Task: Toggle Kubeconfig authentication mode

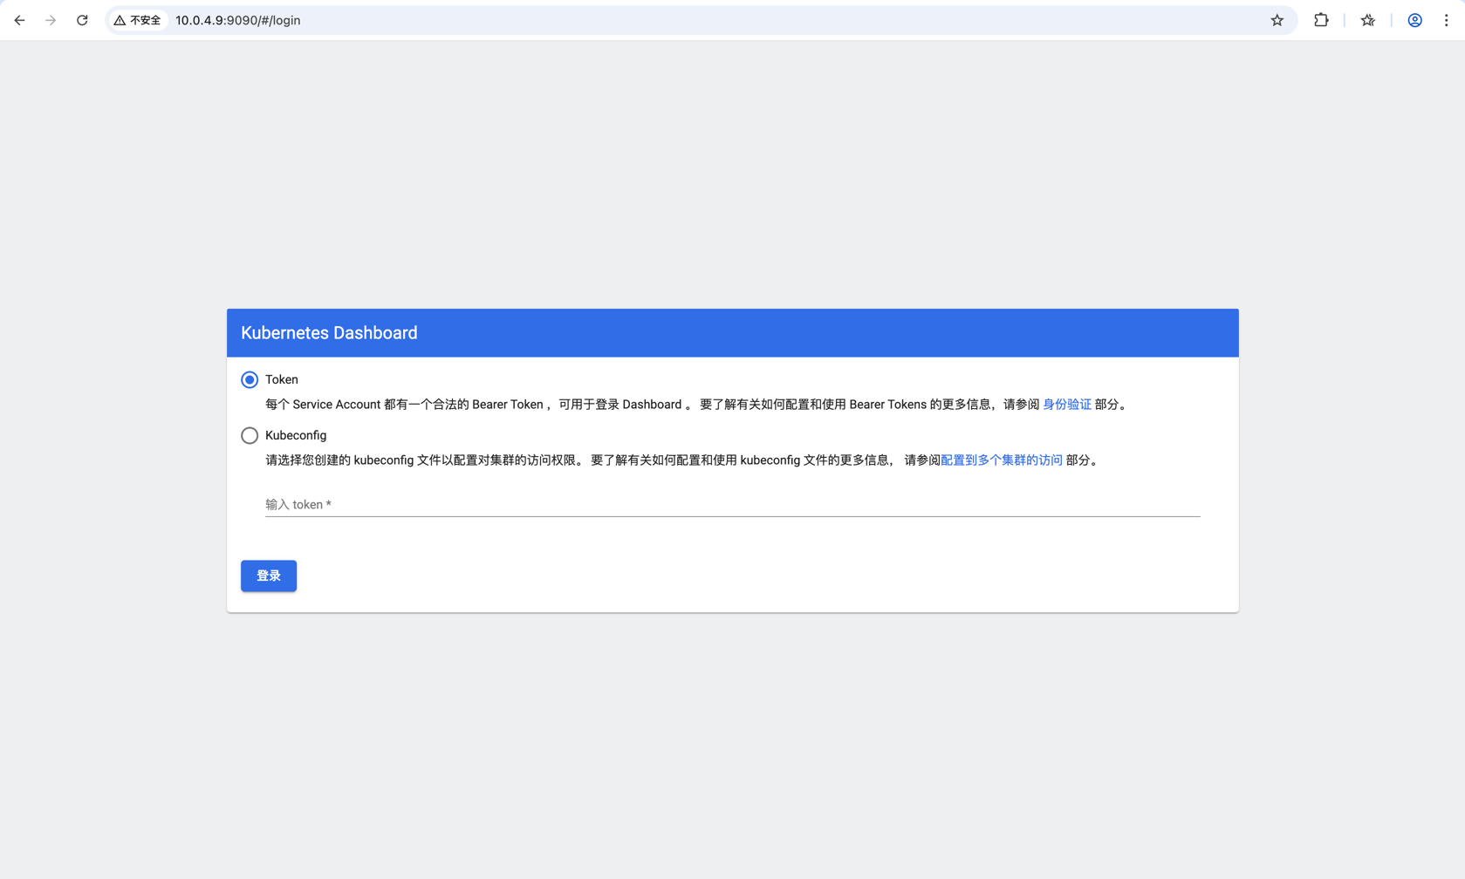Action: pos(250,435)
